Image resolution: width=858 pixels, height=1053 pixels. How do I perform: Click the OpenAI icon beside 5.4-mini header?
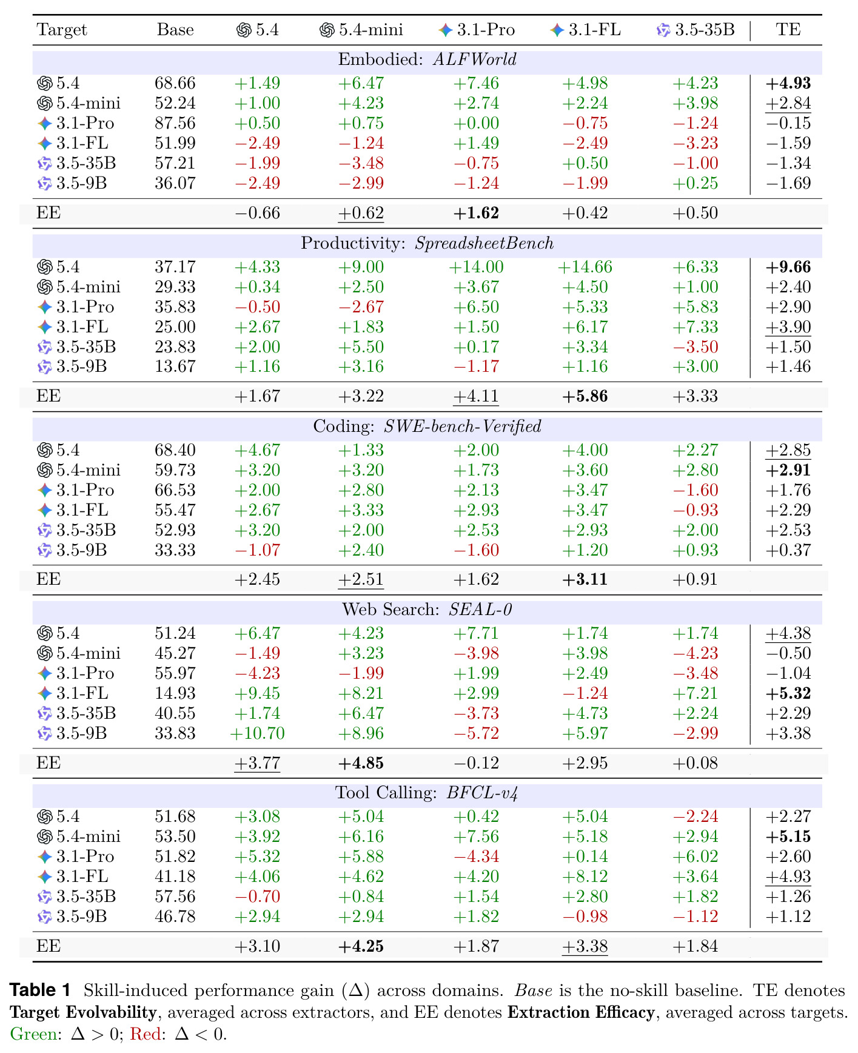(327, 30)
